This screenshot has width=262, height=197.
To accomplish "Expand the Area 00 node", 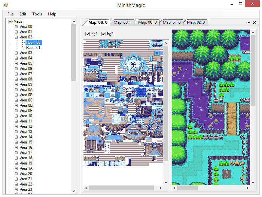I will point(16,27).
